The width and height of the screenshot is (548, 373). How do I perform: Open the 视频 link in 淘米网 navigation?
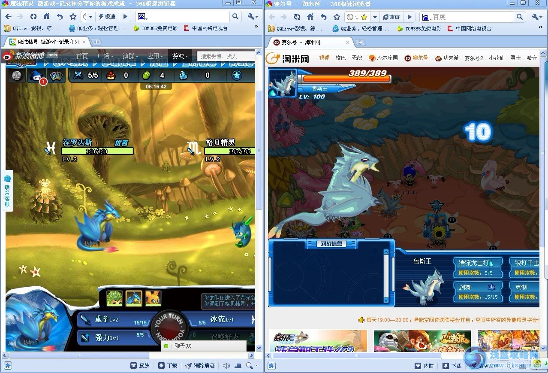(x=324, y=58)
